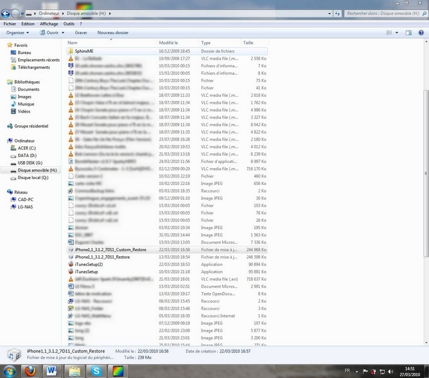Screen dimensions: 429x378
Task: Open CAD-PC network computer
Action: click(x=26, y=199)
